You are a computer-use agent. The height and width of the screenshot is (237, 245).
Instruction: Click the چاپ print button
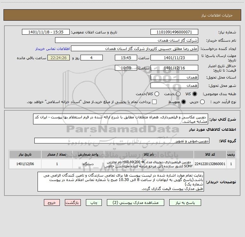94,203
